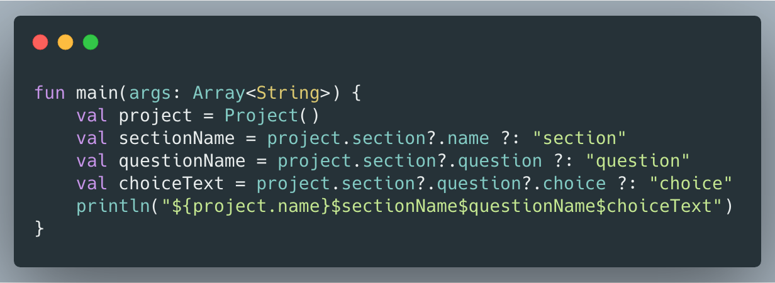775x283 pixels.
Task: Select the yellow "String" type
Action: point(287,93)
